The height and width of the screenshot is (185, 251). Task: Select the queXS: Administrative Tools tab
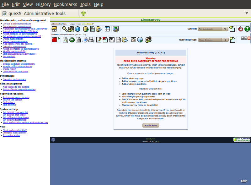coord(39,14)
